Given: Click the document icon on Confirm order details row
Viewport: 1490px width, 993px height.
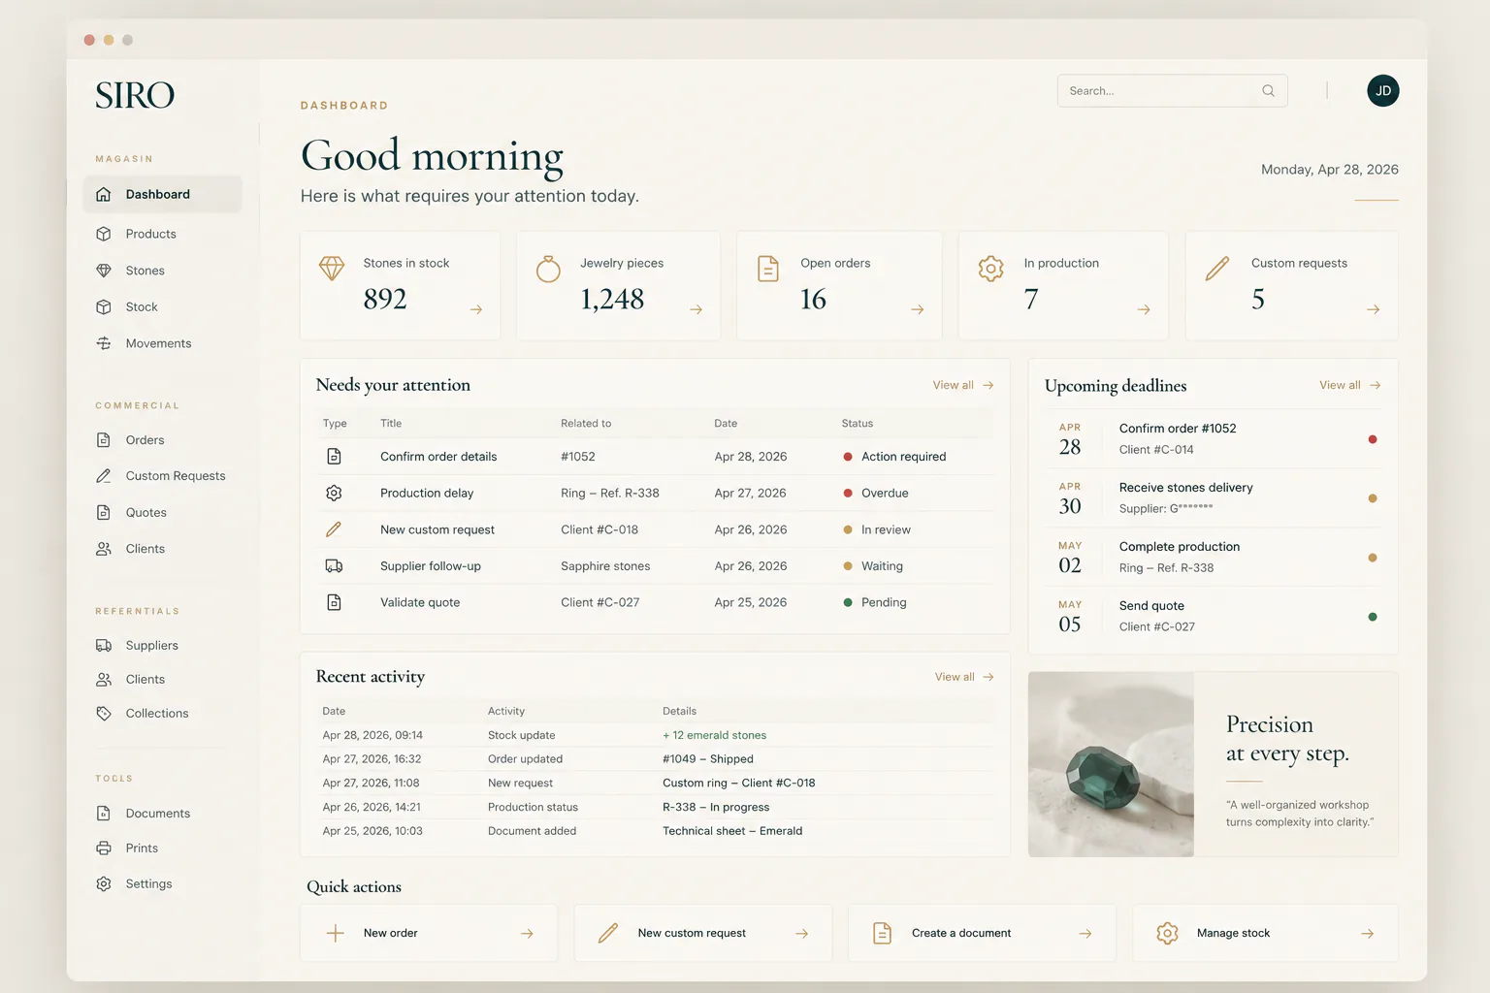Looking at the screenshot, I should coord(334,457).
